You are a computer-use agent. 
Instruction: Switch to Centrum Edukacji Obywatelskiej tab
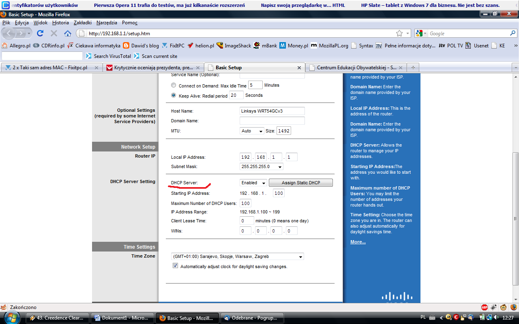point(356,68)
